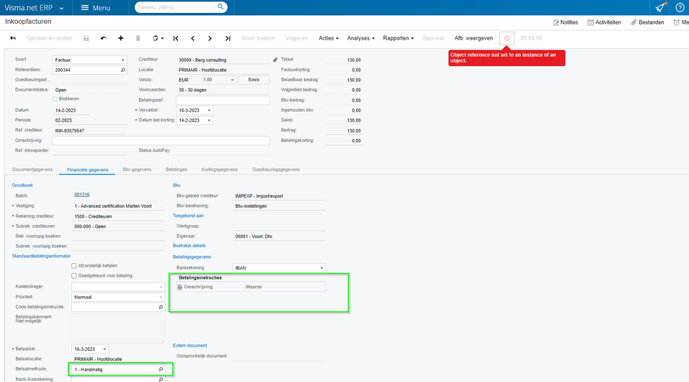Click the Afb. weergeven button
The height and width of the screenshot is (382, 689).
(474, 38)
